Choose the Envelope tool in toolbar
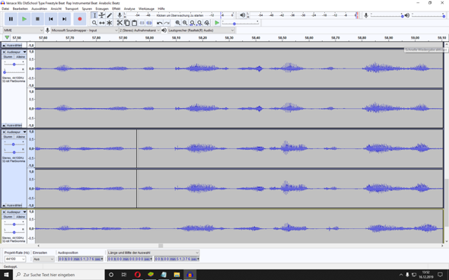Image resolution: width=449 pixels, height=280 pixels. pyautogui.click(x=102, y=15)
